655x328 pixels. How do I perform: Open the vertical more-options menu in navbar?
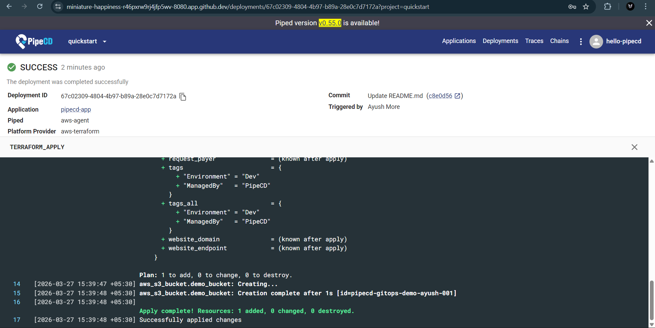coord(581,42)
